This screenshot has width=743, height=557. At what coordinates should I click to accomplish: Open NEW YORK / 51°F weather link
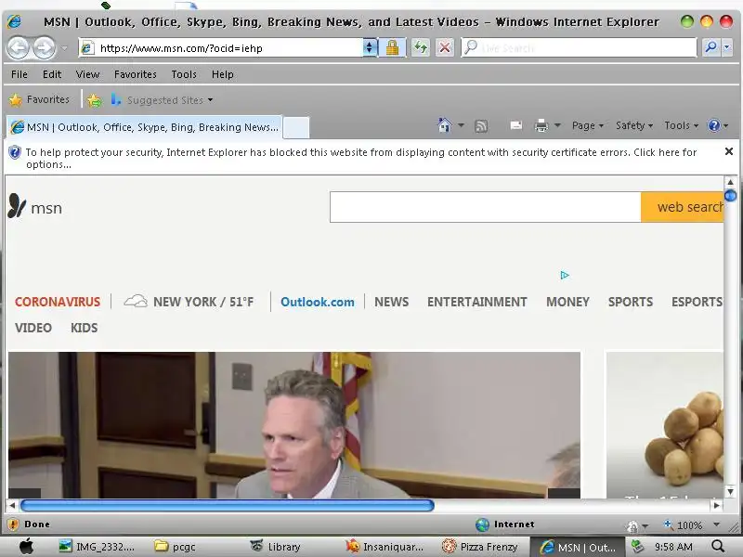click(189, 302)
